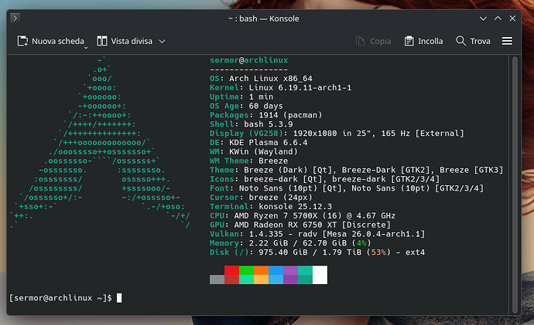The height and width of the screenshot is (325, 534).
Task: Click the '~ : bash — Konsole' window title
Action: click(264, 19)
